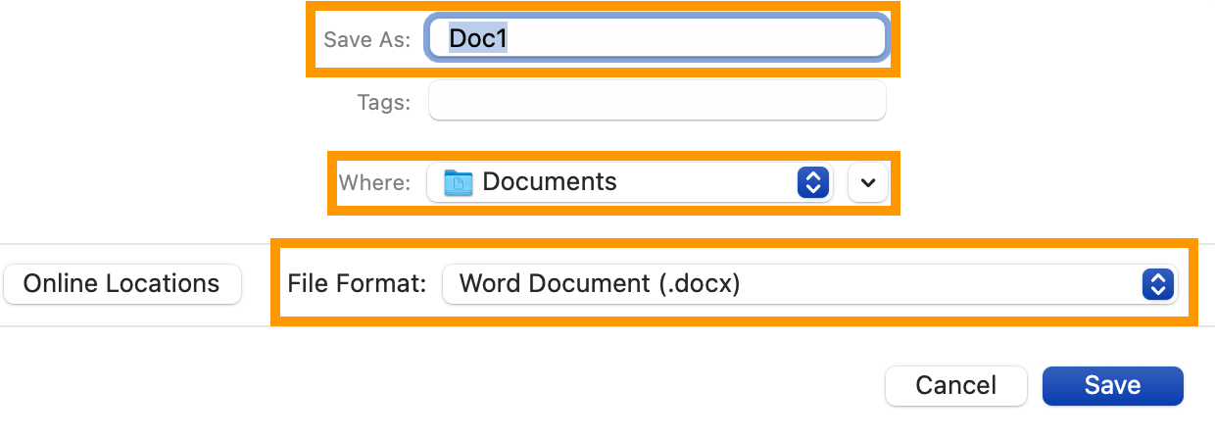Click the highlighted Doc1 filename text
This screenshot has height=439, width=1215.
pos(478,38)
